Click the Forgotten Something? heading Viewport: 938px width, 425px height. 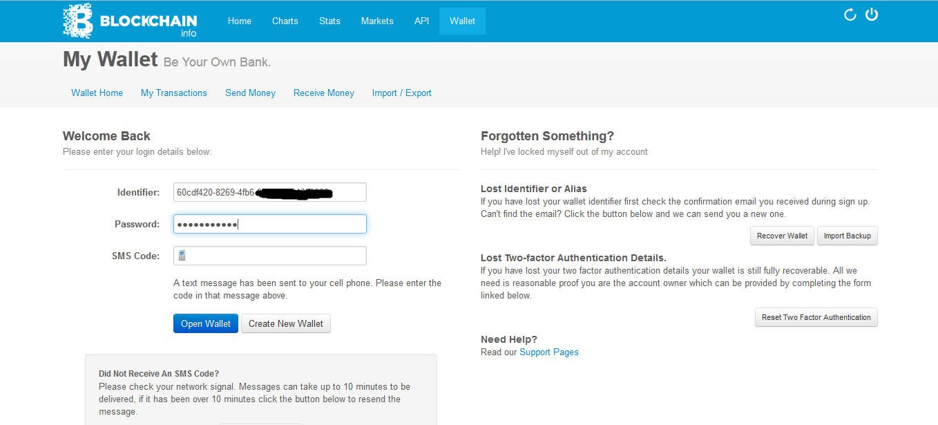[547, 136]
